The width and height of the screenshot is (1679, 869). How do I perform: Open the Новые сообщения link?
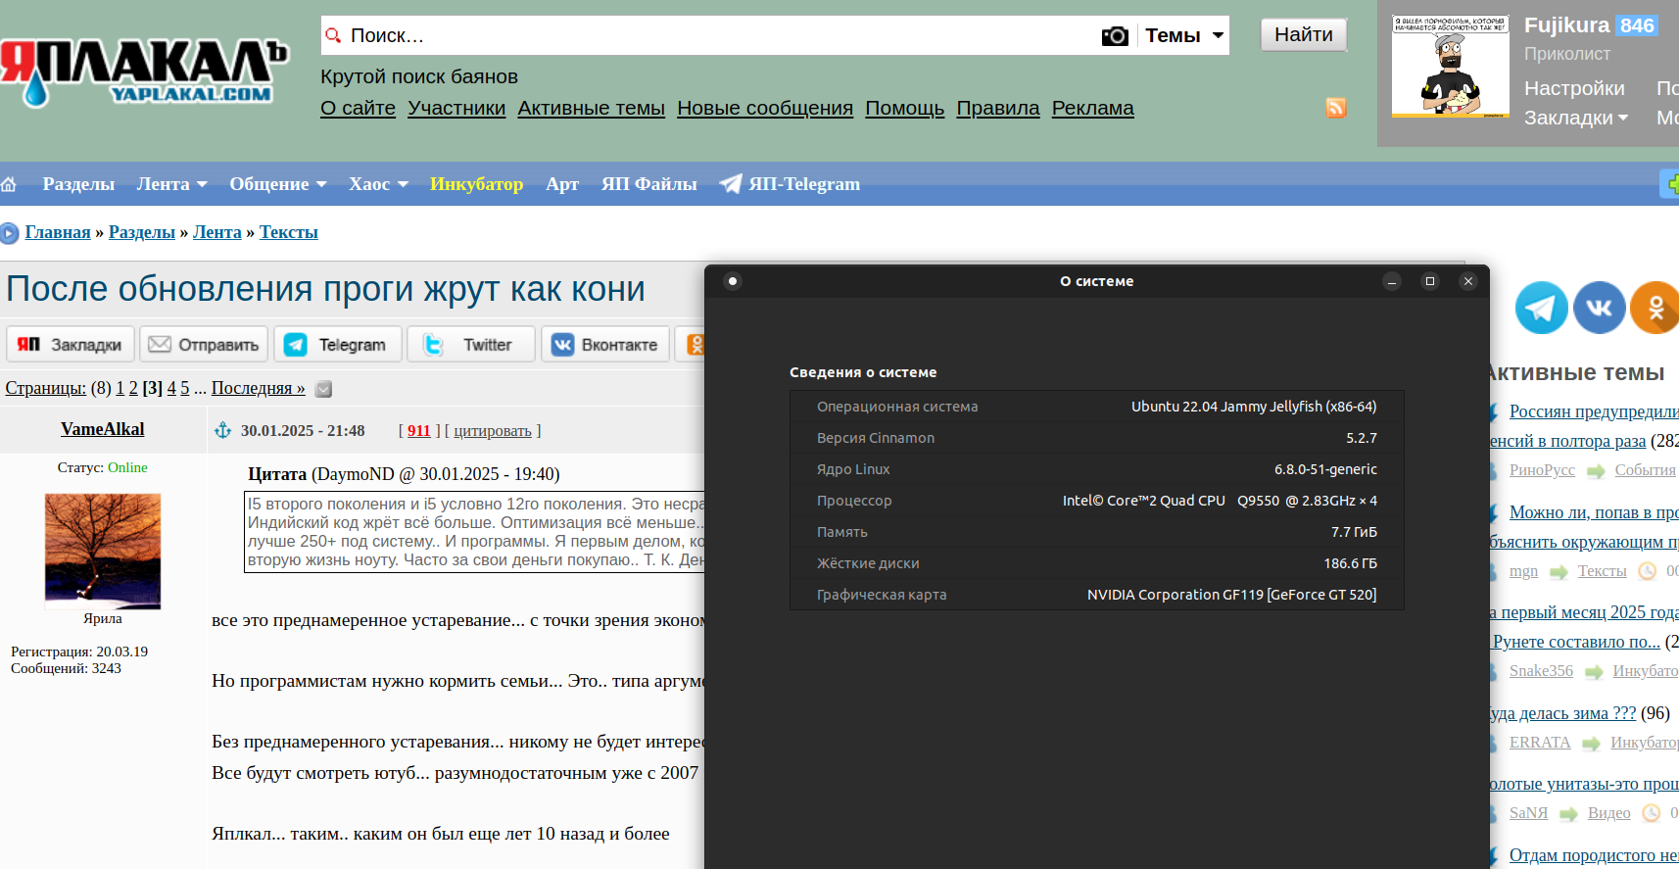(765, 108)
